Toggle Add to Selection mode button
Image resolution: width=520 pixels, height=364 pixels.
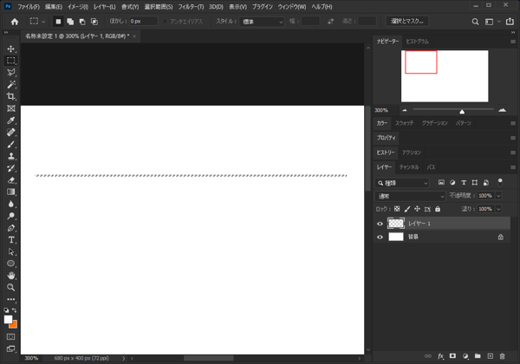point(70,22)
